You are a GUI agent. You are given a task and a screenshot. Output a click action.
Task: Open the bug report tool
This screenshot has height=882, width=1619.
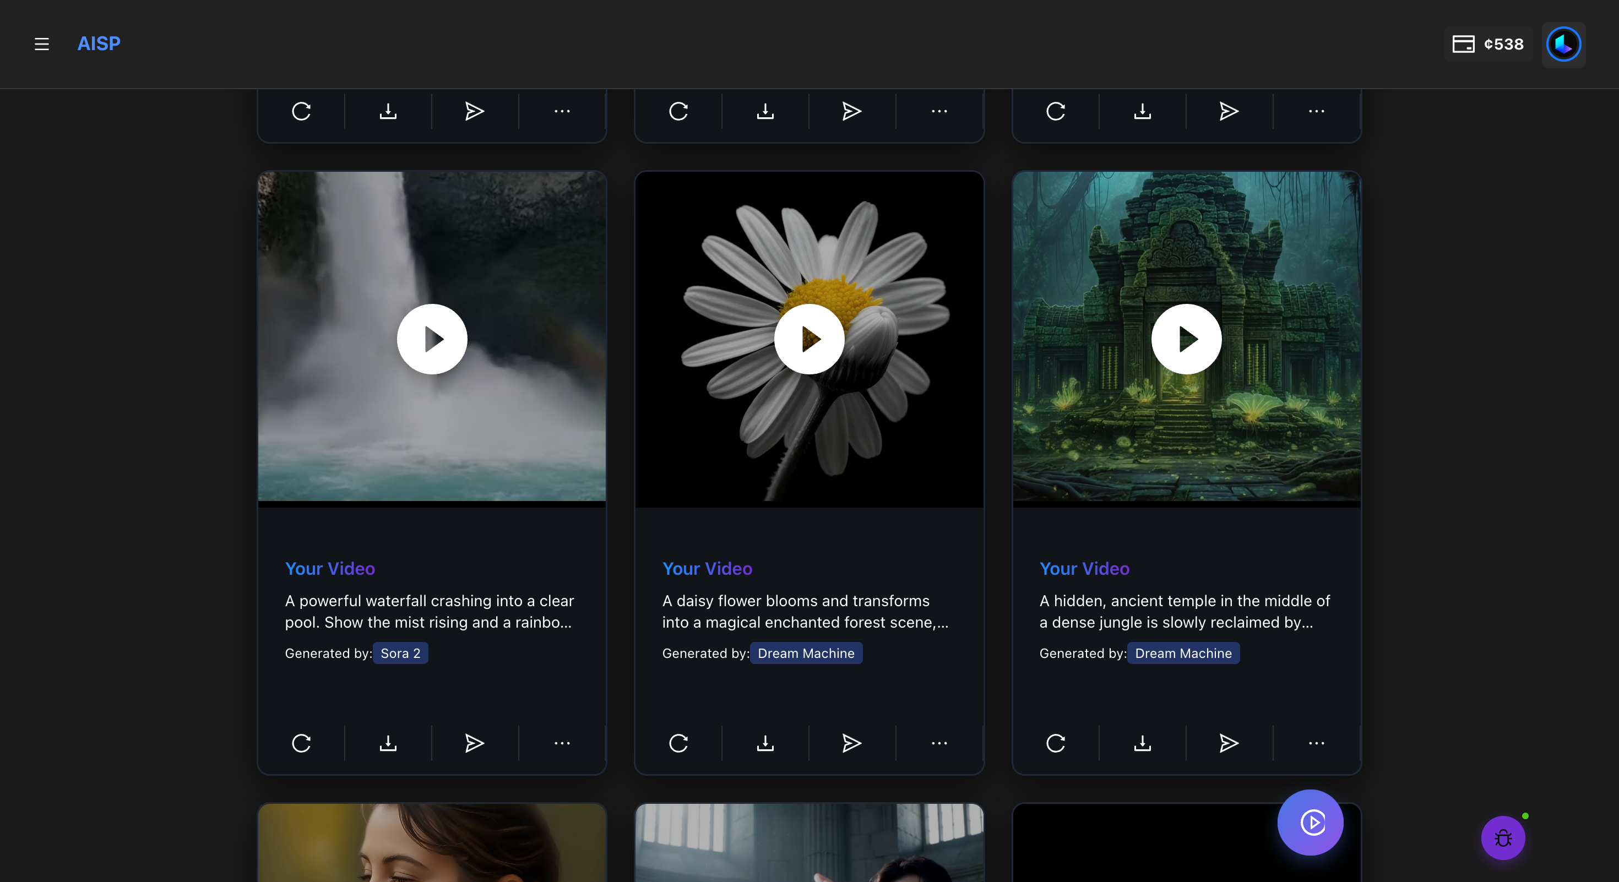tap(1503, 837)
